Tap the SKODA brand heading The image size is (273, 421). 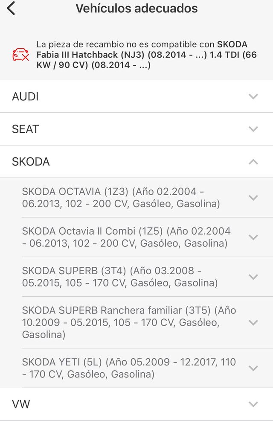31,162
